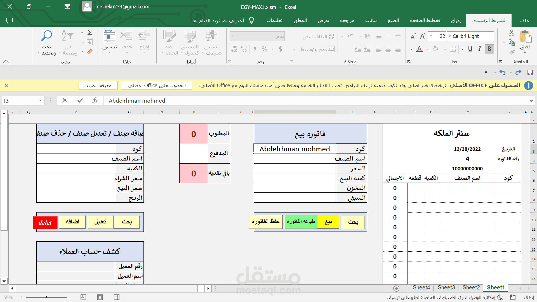The height and width of the screenshot is (302, 537).
Task: Click the Paste clipboard icon
Action: (x=525, y=37)
